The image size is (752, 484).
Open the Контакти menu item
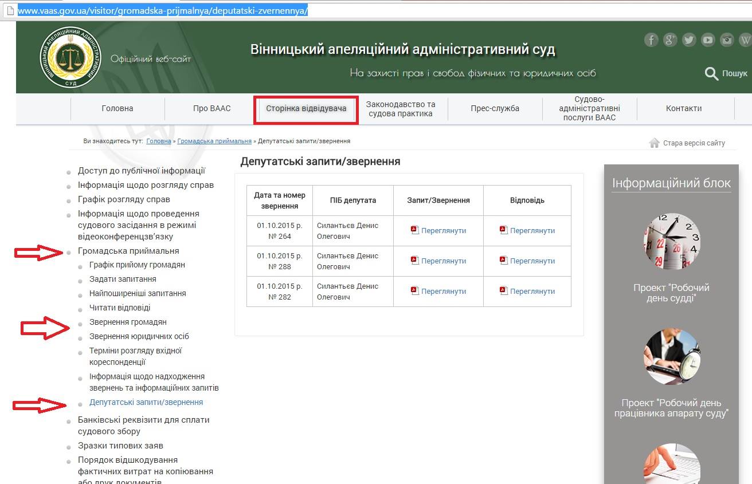(x=684, y=109)
